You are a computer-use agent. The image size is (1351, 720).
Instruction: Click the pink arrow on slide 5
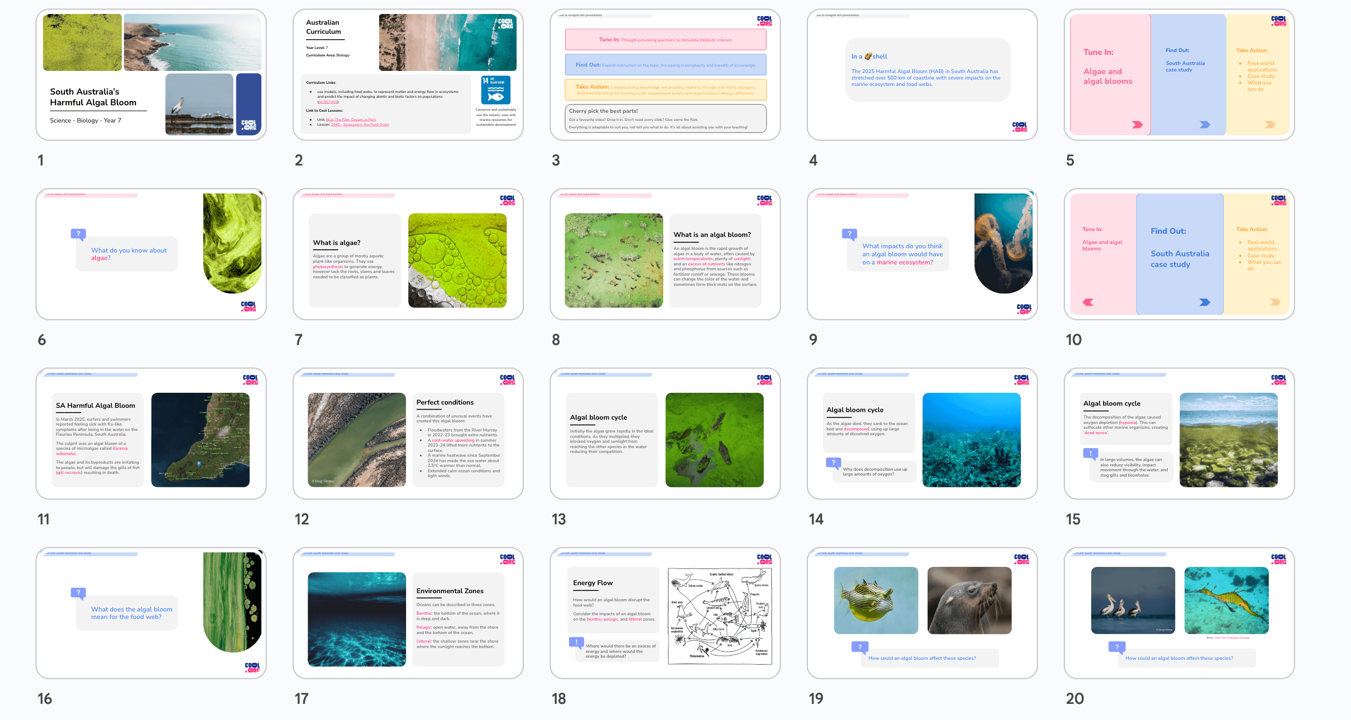click(x=1137, y=125)
